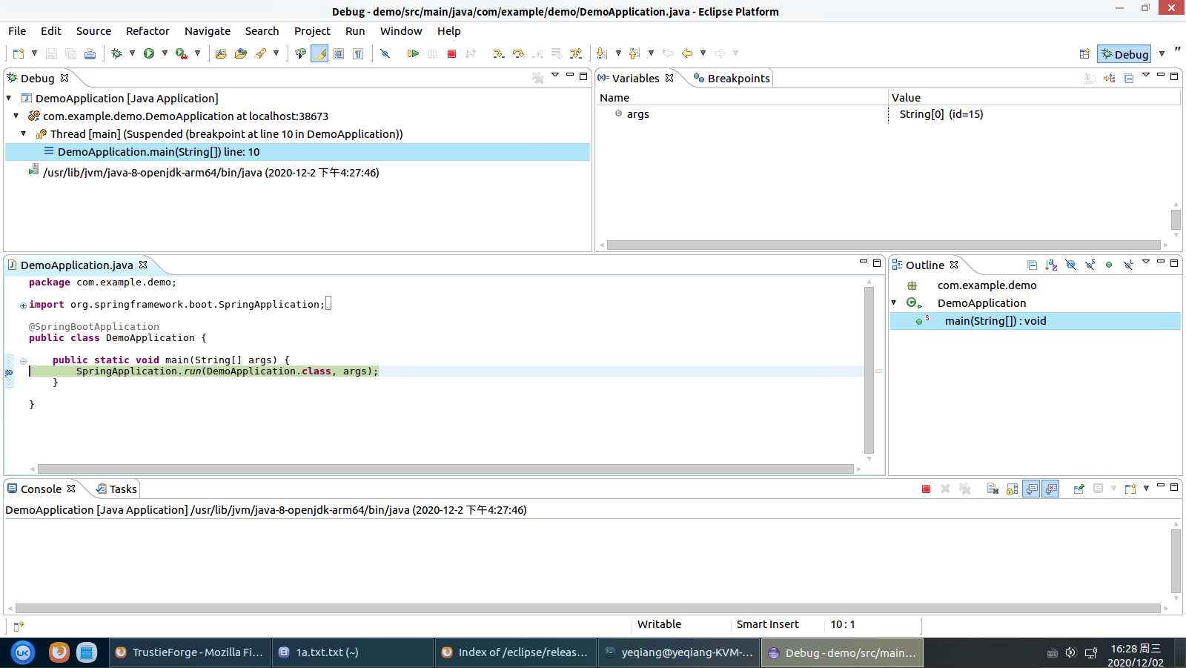The width and height of the screenshot is (1186, 668).
Task: Open the New file dropdown arrow
Action: pos(34,53)
